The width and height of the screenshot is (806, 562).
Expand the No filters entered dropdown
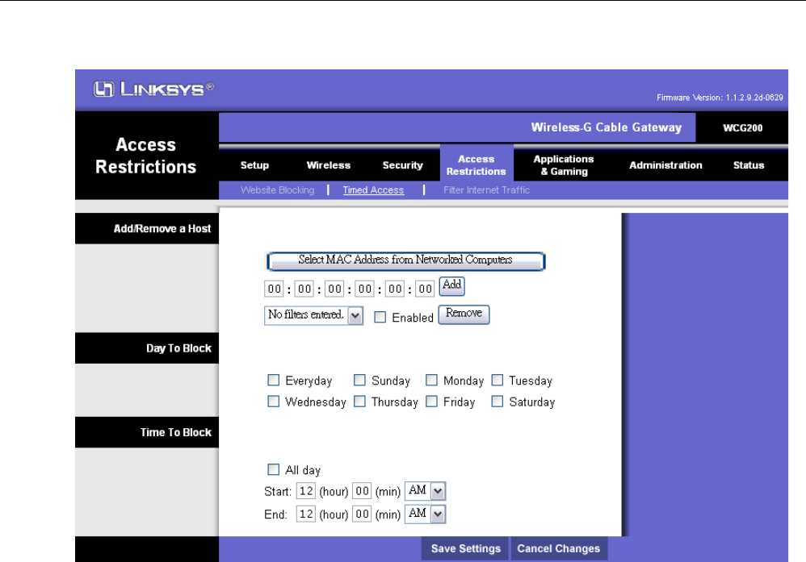[x=313, y=315]
